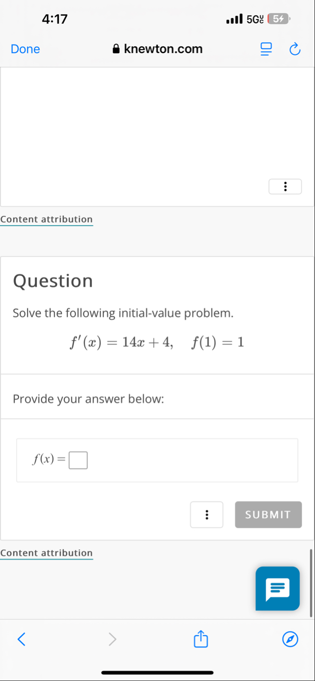Tap Done to close the web view
315x681 pixels.
coord(25,49)
